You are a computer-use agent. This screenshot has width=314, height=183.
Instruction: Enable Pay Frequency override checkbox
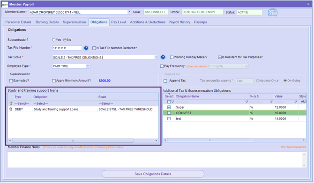coord(162,66)
